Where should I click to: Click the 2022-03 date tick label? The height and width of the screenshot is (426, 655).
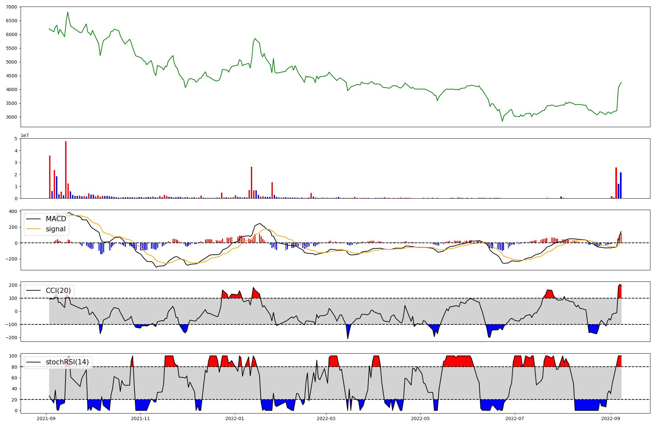click(x=326, y=418)
